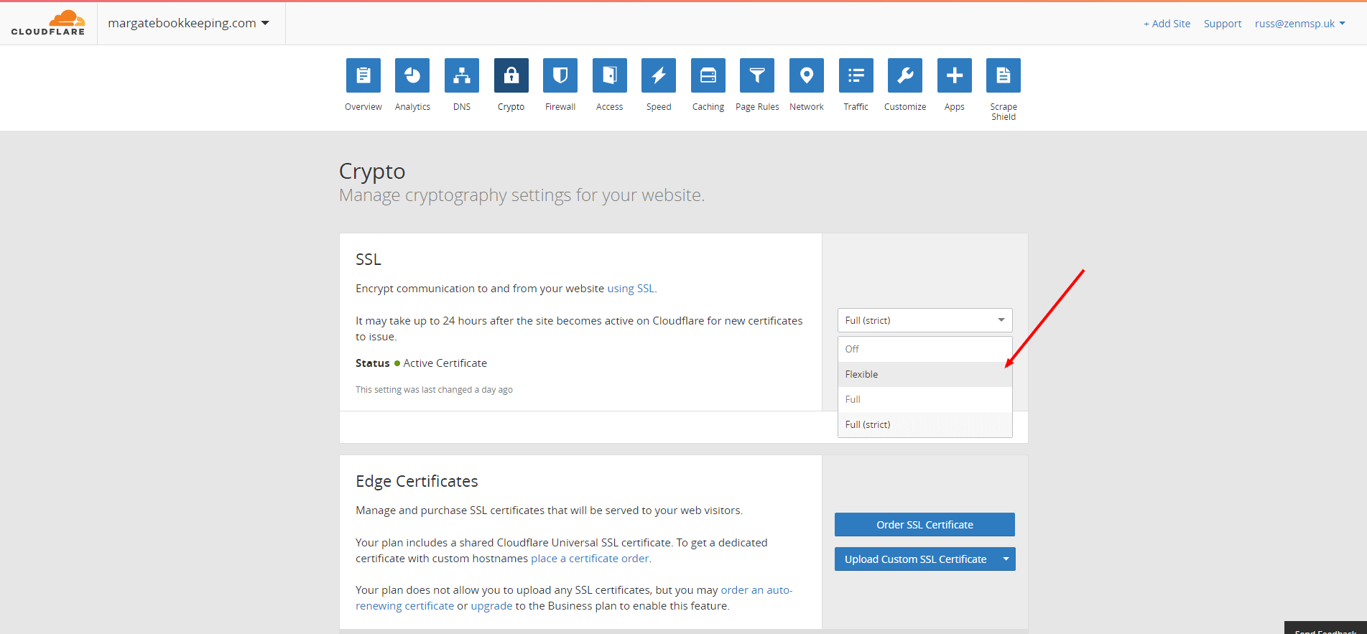Open the Access door icon

tap(610, 75)
